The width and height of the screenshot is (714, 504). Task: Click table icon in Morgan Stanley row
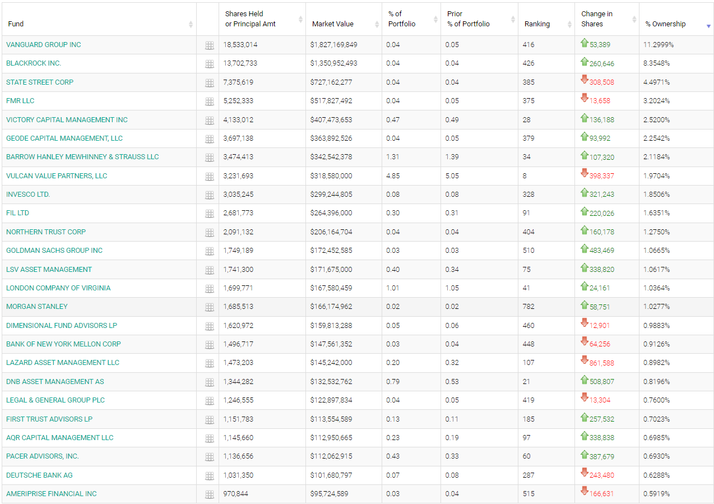pos(210,307)
